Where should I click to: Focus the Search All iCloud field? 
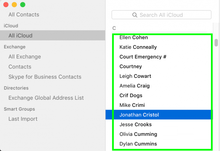tap(161, 15)
